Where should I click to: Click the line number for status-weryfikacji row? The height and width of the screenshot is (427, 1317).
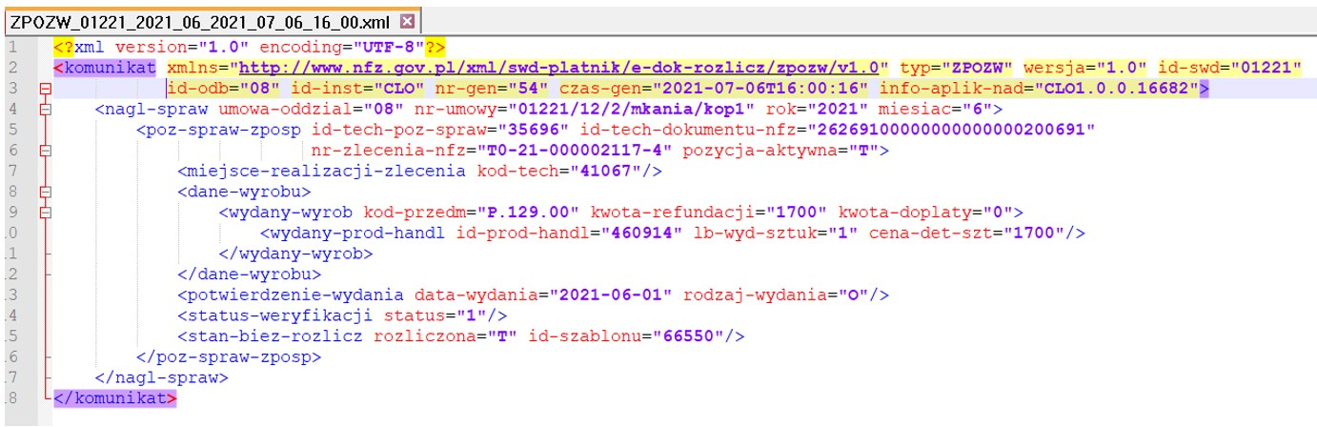point(10,315)
